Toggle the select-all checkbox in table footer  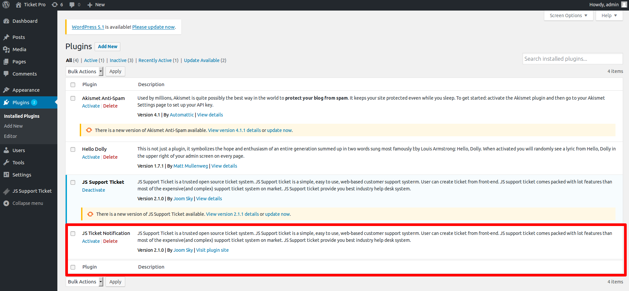coord(73,267)
